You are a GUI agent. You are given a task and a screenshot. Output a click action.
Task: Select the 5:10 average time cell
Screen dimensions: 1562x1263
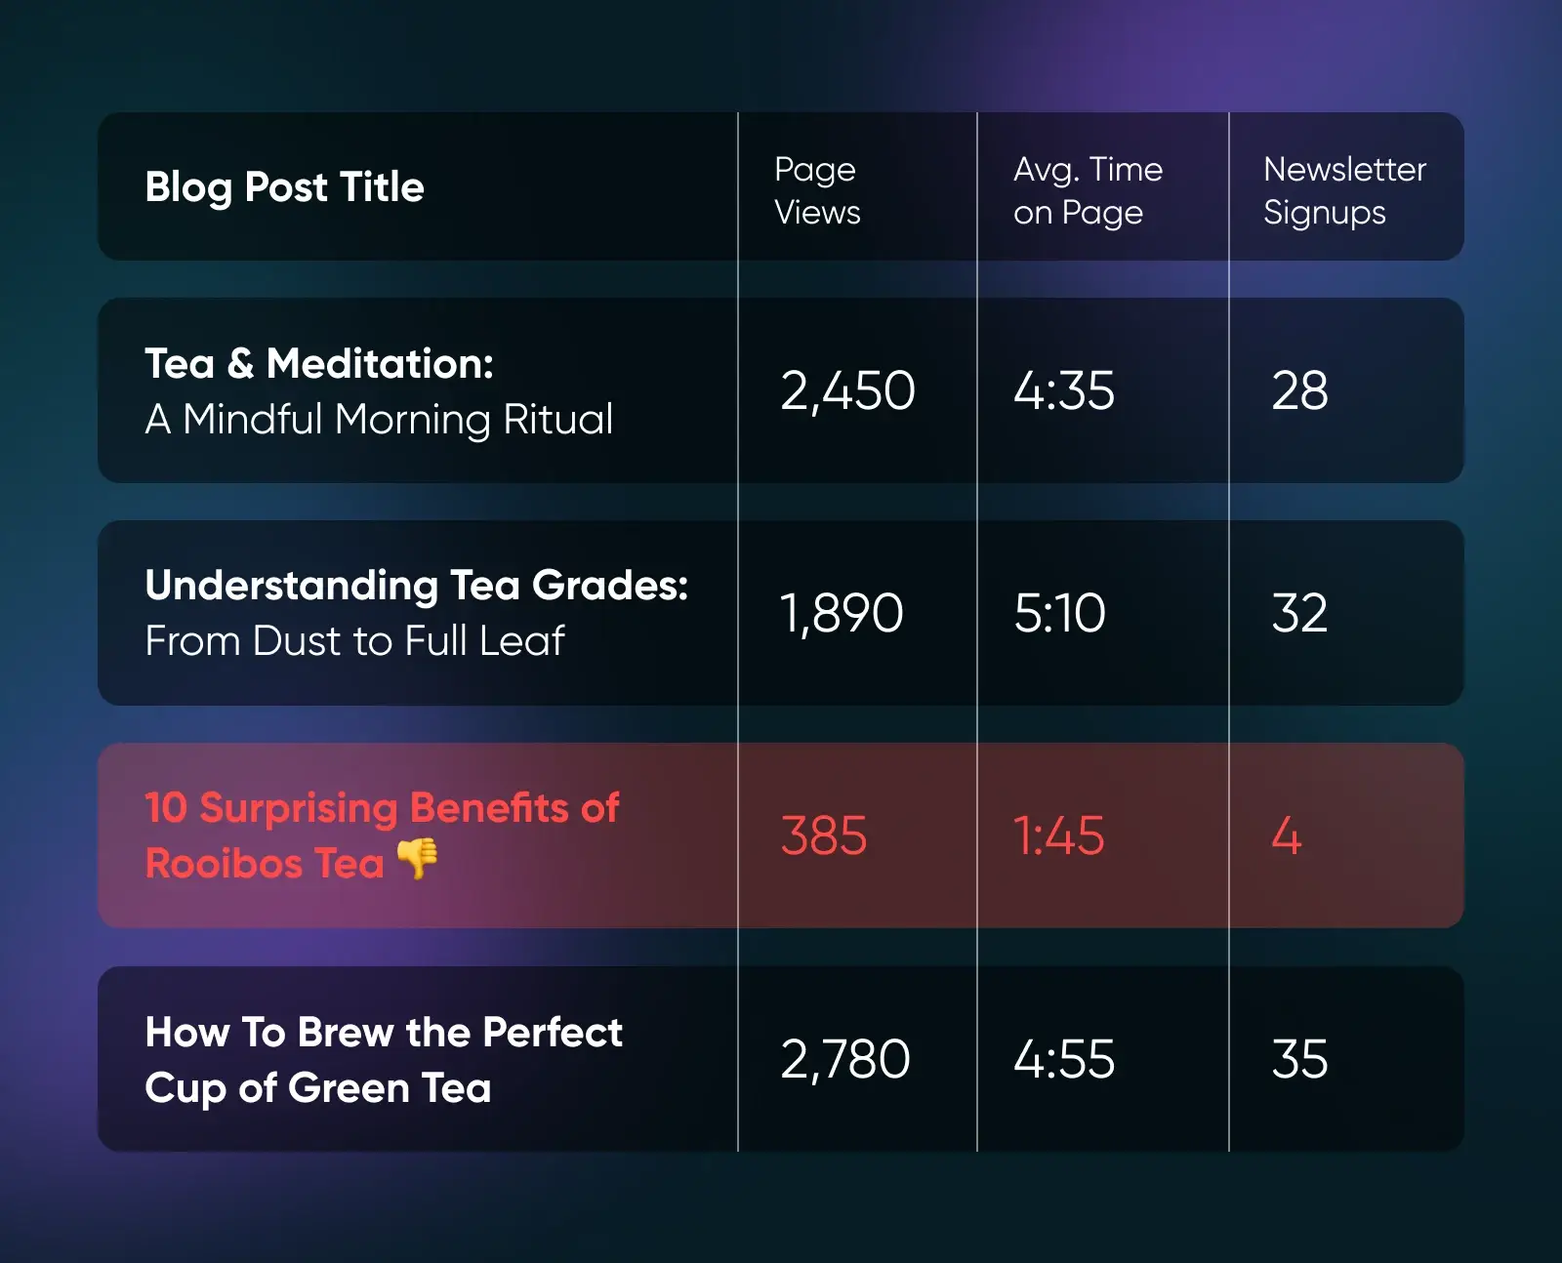1059,613
